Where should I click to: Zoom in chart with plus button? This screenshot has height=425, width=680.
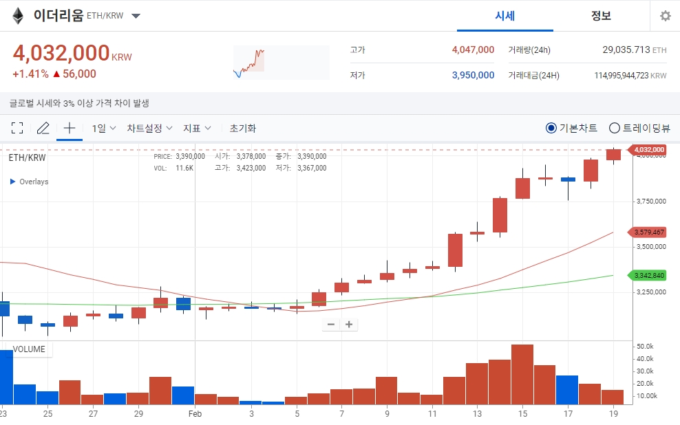point(349,325)
